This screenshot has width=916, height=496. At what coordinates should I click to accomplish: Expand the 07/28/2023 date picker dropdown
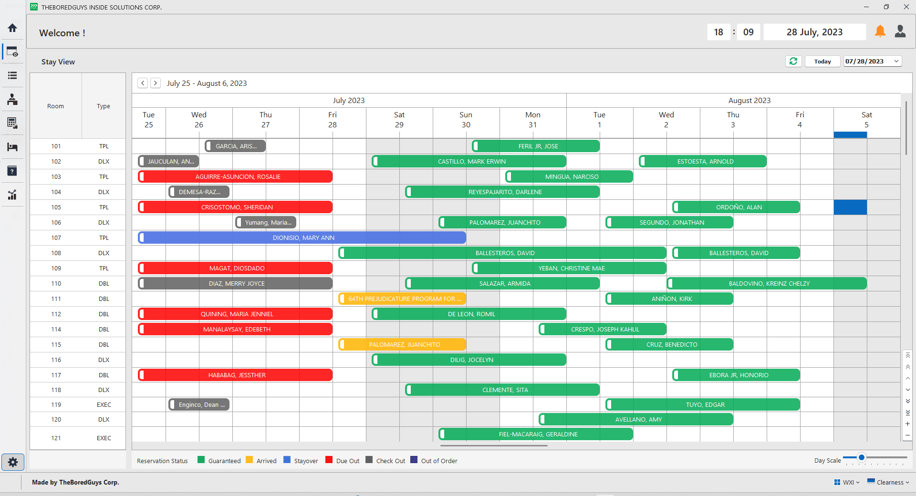tap(896, 61)
